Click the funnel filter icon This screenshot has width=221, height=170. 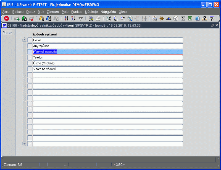[x=81, y=19]
